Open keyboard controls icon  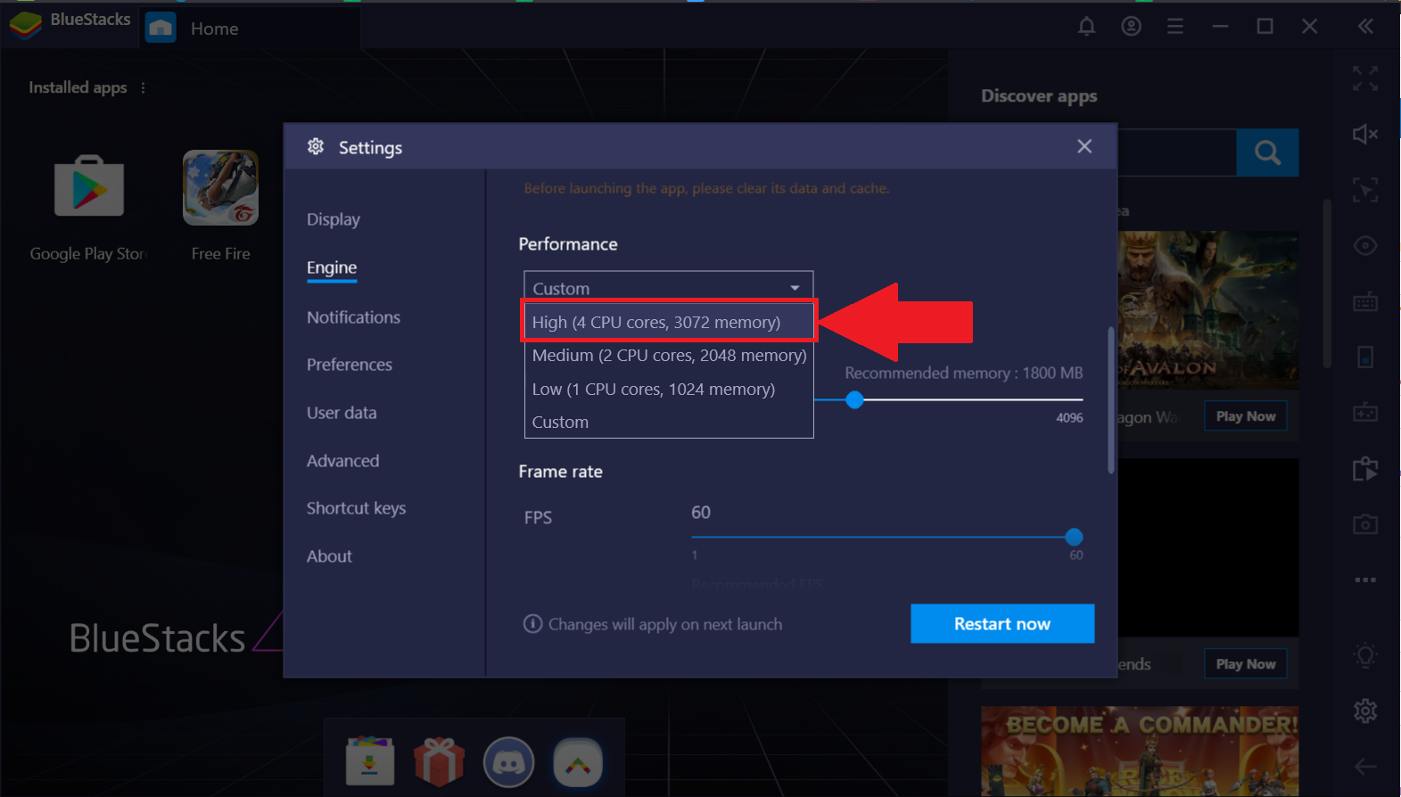[x=1365, y=302]
